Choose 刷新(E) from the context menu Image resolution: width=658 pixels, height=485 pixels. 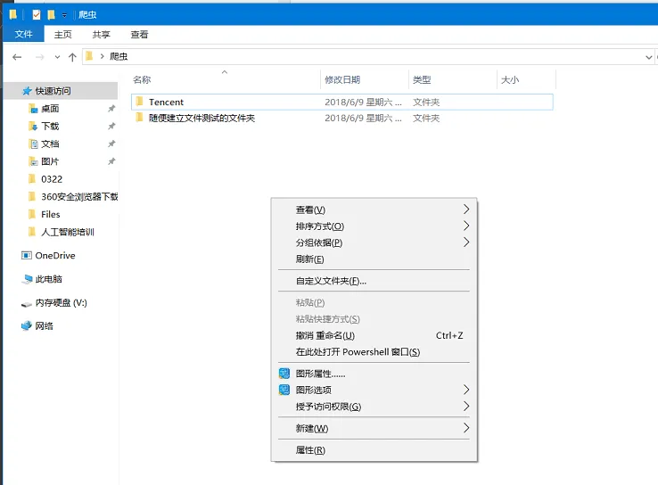pyautogui.click(x=309, y=259)
